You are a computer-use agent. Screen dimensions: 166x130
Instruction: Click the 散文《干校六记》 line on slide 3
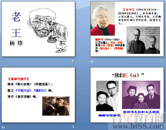tap(30, 90)
